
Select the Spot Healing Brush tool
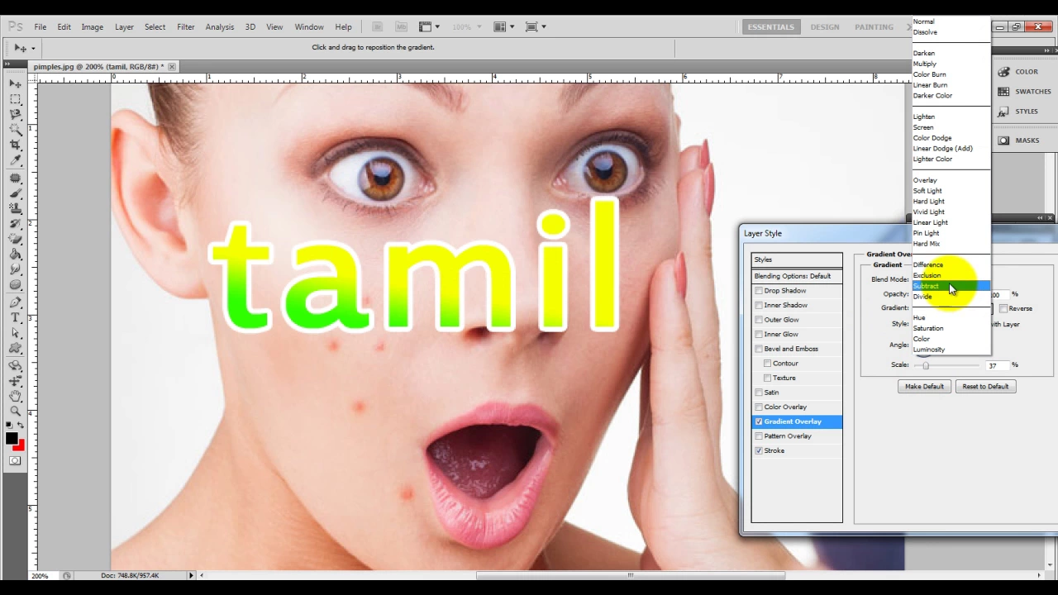(15, 178)
